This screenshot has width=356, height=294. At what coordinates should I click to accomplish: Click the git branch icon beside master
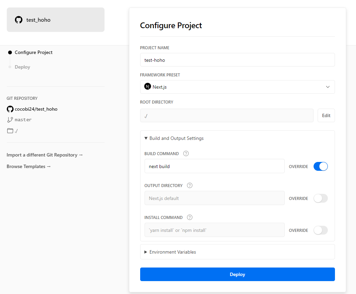pyautogui.click(x=10, y=120)
